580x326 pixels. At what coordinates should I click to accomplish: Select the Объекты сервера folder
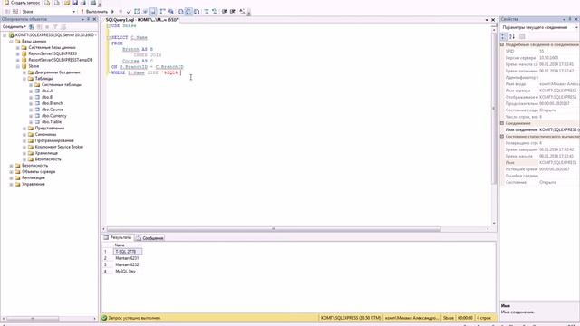38,172
